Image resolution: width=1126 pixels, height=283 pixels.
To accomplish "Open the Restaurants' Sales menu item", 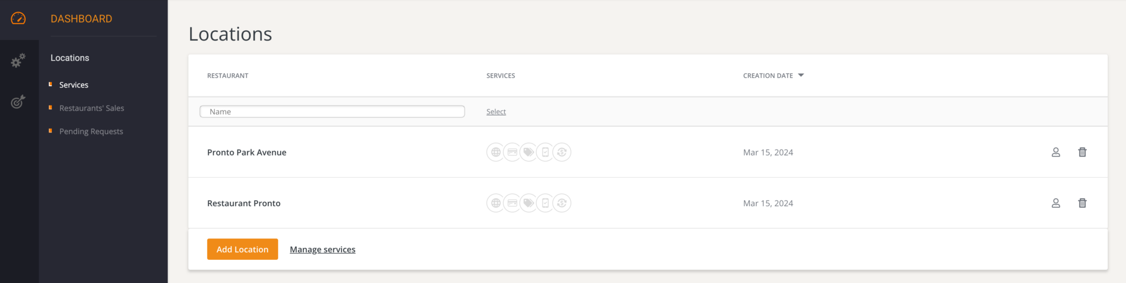I will [x=92, y=108].
